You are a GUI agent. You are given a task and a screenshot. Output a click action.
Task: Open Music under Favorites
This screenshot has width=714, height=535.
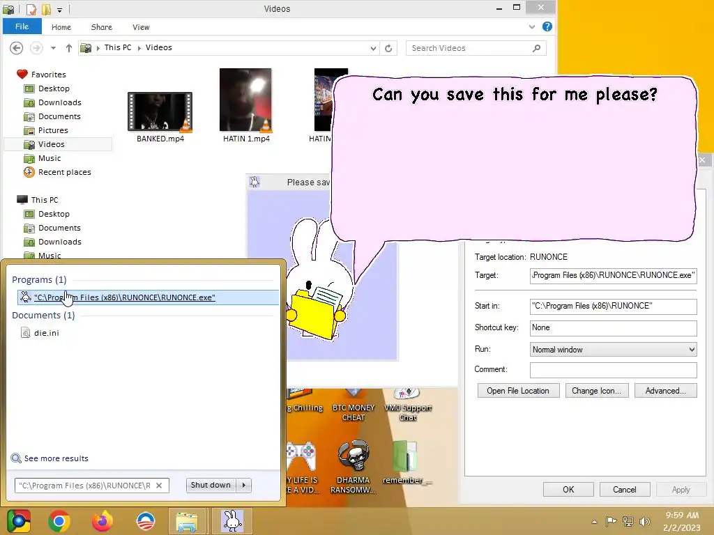(x=43, y=158)
